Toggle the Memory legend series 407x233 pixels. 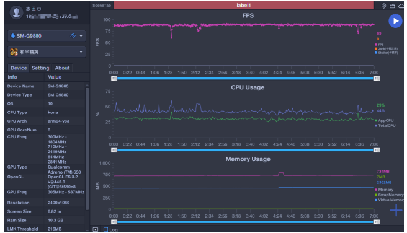[x=384, y=190]
